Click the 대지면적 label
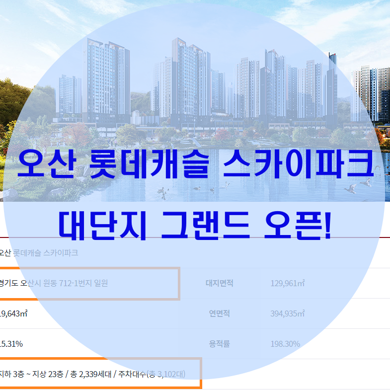390x390 pixels. pyautogui.click(x=220, y=283)
